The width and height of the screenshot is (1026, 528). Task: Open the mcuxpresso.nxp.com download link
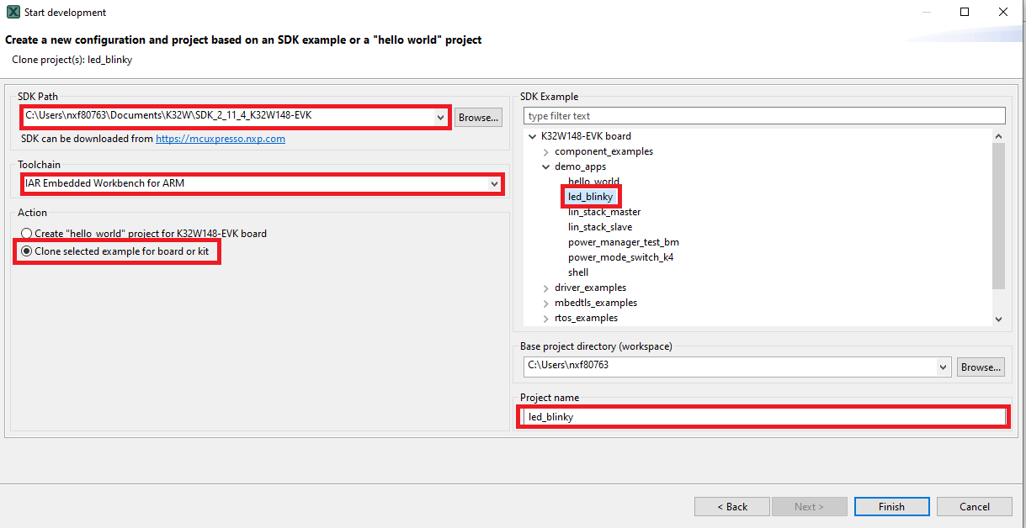click(220, 139)
